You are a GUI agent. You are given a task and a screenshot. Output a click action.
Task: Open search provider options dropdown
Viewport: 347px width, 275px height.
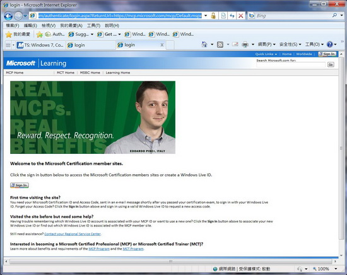click(x=342, y=16)
